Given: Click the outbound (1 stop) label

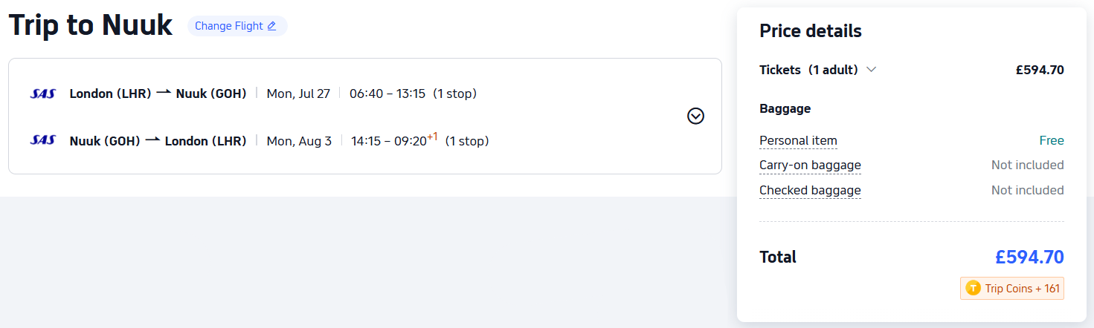Looking at the screenshot, I should (x=454, y=94).
